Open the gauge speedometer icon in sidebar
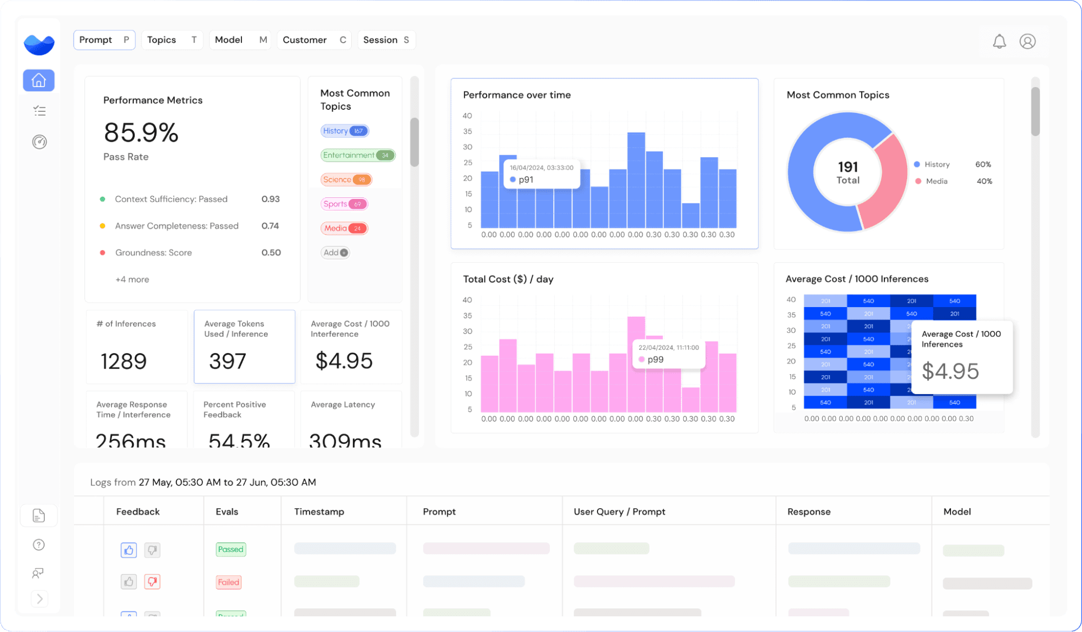The height and width of the screenshot is (632, 1082). pos(39,142)
